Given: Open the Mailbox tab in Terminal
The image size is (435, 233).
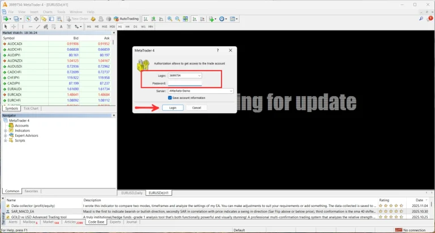Looking at the screenshot, I should (30, 222).
